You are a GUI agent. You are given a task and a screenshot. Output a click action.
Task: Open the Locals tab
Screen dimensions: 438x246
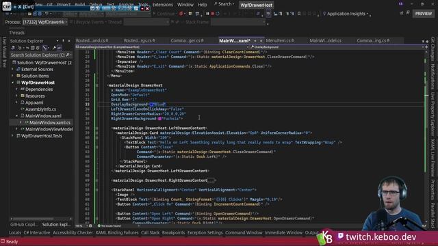pos(15,232)
